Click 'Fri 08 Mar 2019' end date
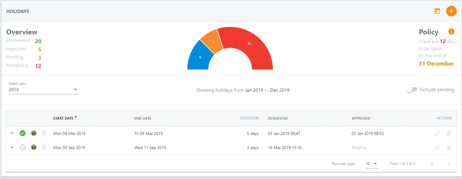Image resolution: width=462 pixels, height=179 pixels. pyautogui.click(x=149, y=134)
